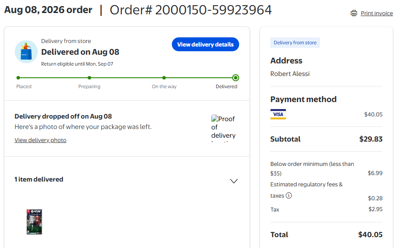Click the View delivery details button

click(x=205, y=44)
